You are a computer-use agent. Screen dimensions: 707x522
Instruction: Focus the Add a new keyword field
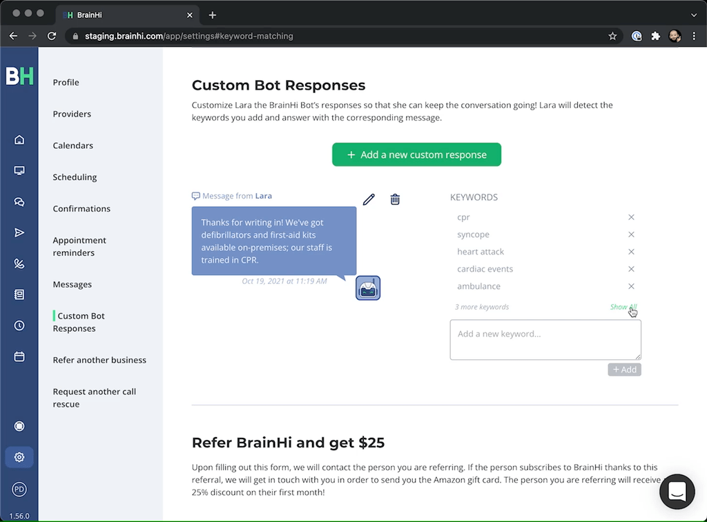click(545, 339)
